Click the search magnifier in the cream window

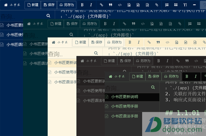(x=96, y=53)
